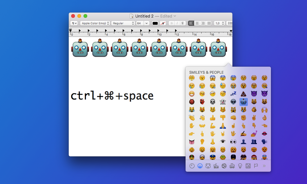Open the paragraph styles dropdown
The image size is (307, 184).
coord(74,23)
